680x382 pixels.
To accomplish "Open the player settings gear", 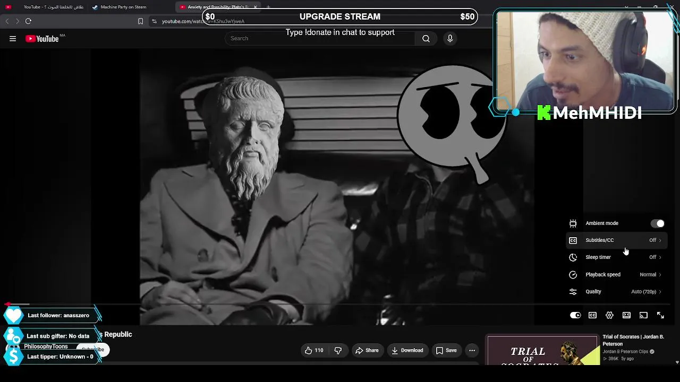I will click(x=609, y=315).
